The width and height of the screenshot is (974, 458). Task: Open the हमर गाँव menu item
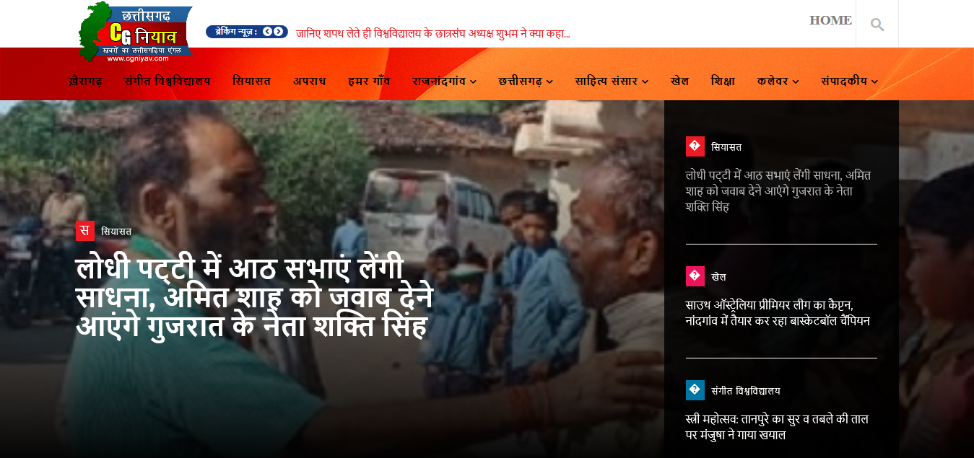coord(369,81)
